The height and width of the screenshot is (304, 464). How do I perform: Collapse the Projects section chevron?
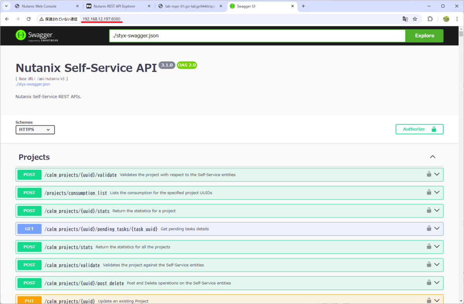[433, 157]
